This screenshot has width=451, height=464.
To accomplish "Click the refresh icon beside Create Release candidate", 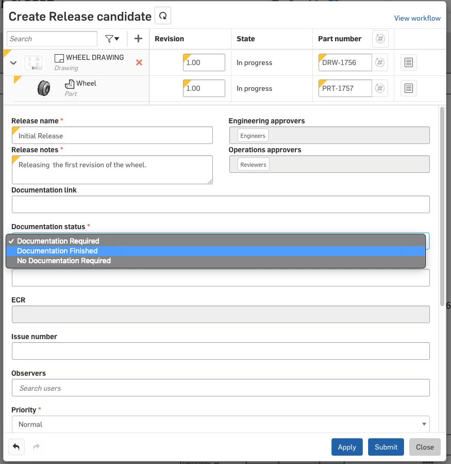I will point(163,16).
